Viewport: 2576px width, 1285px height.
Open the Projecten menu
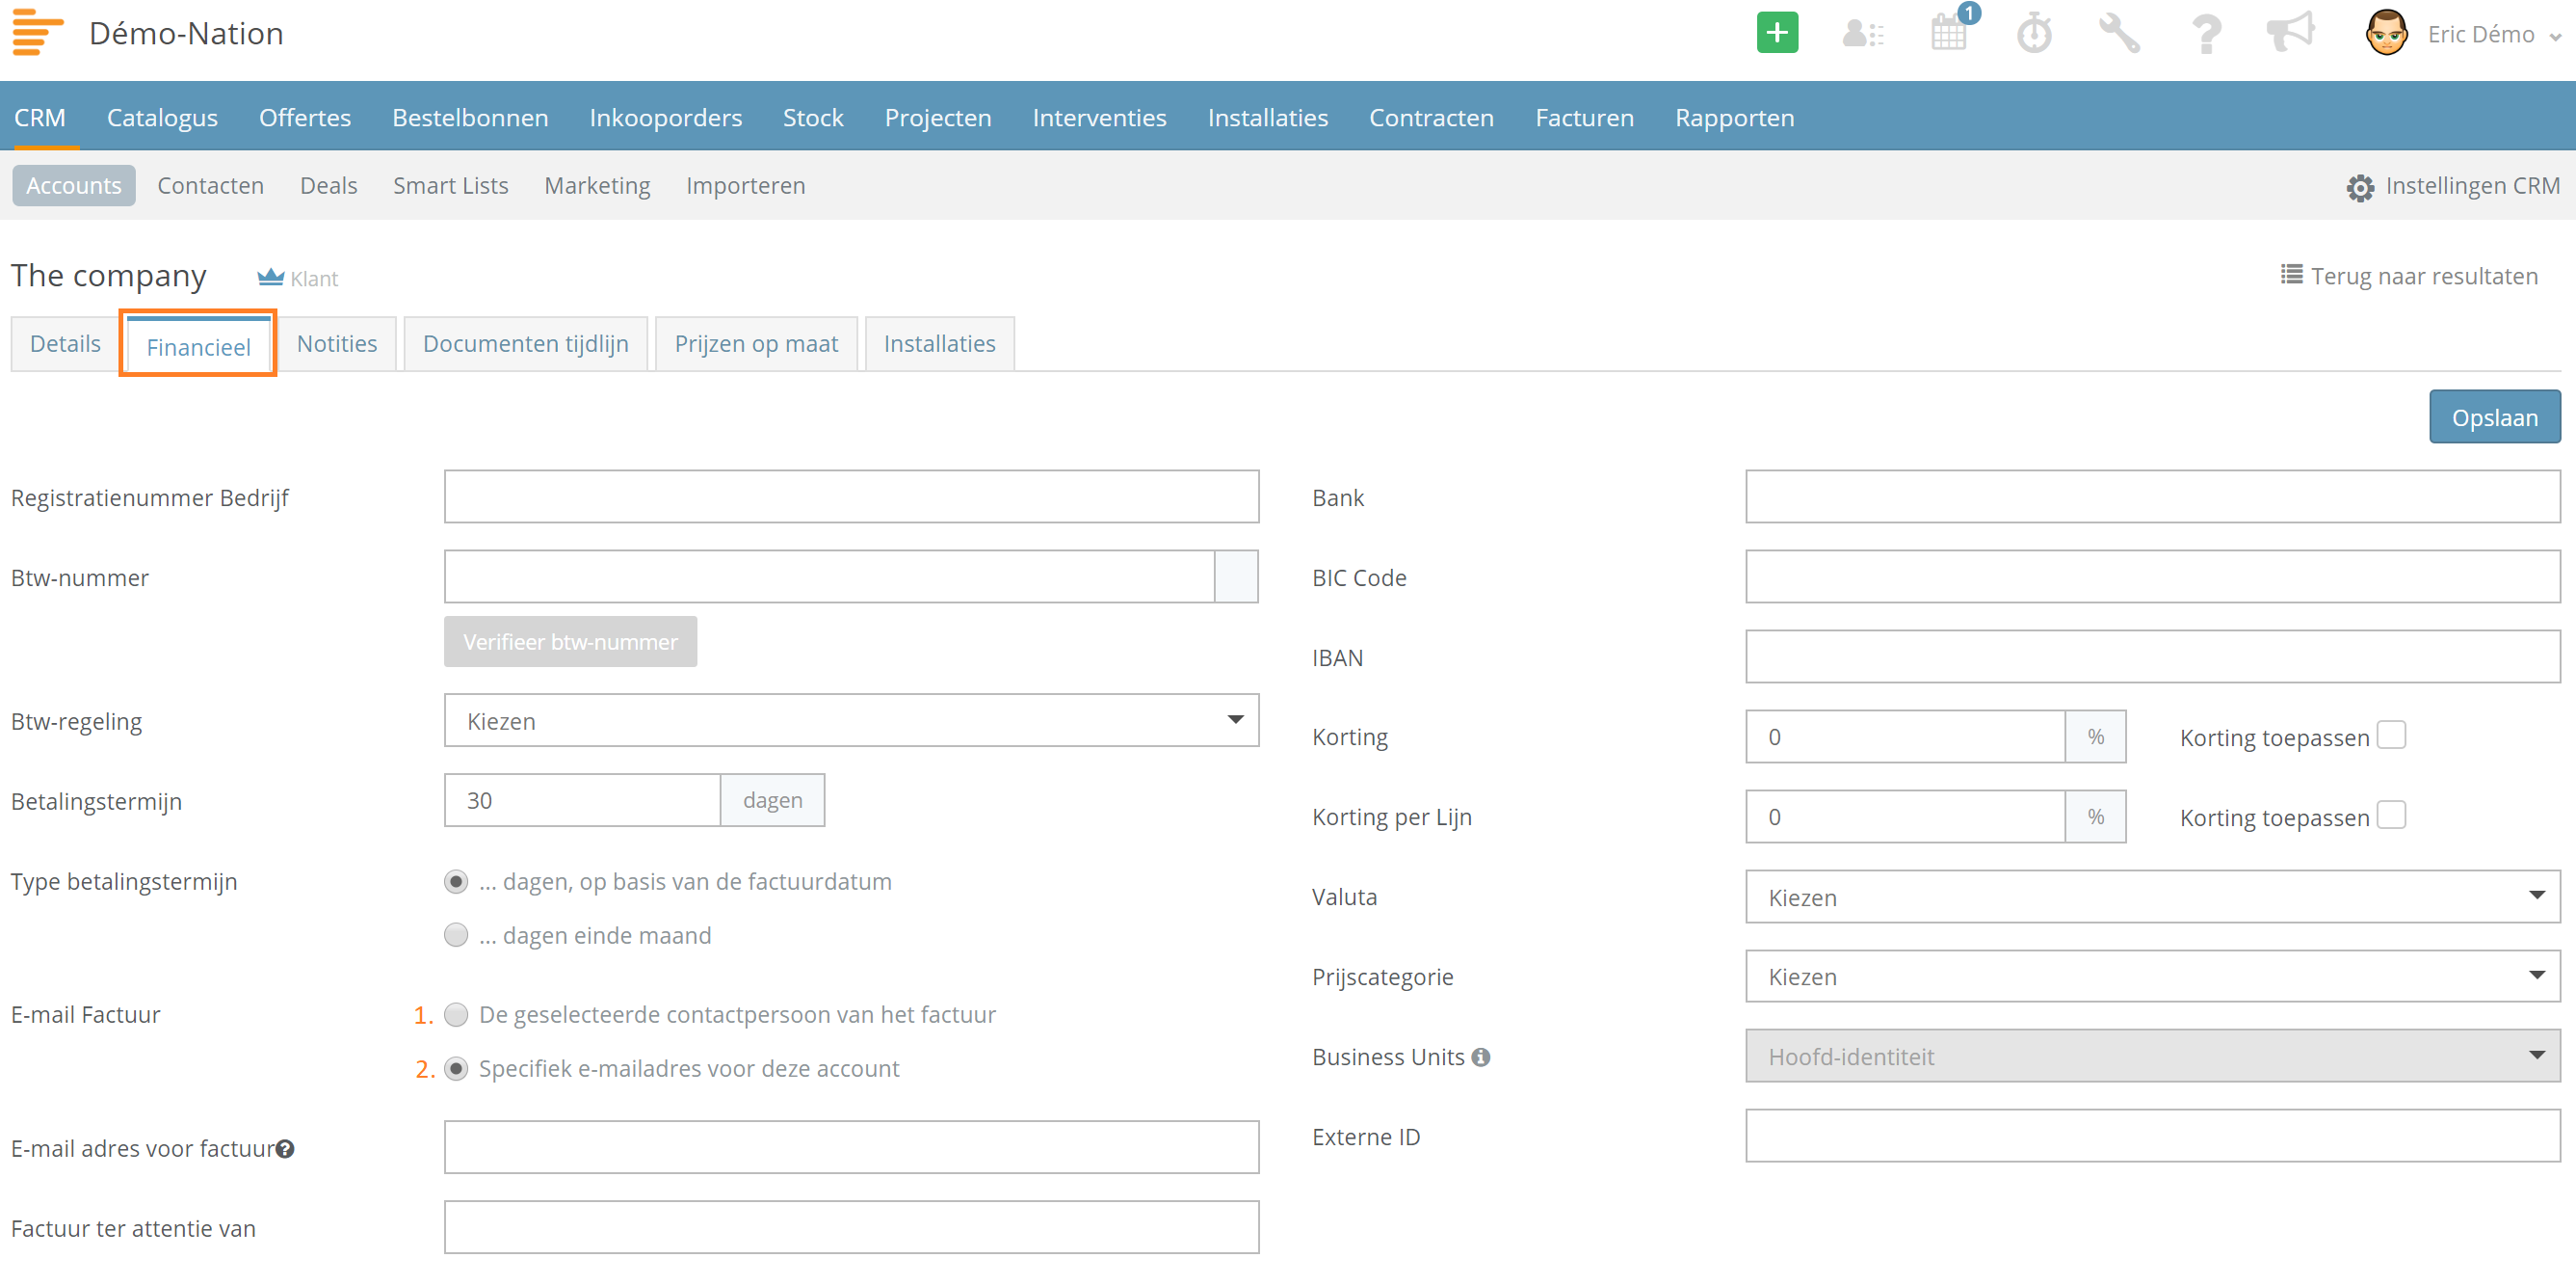tap(938, 117)
